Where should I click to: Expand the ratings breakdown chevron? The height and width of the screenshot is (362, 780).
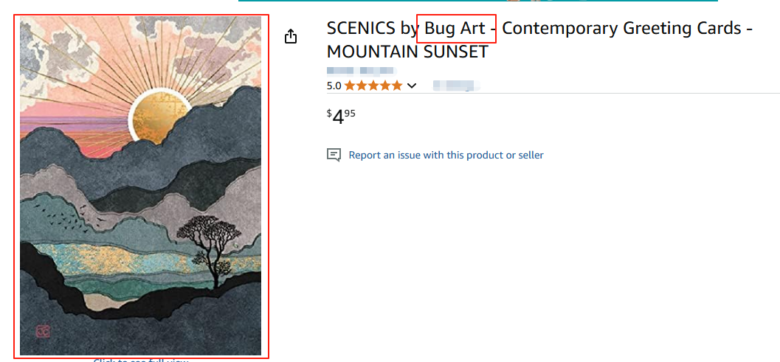tap(412, 86)
